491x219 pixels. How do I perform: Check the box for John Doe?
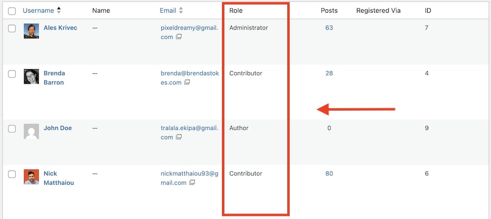(x=12, y=128)
